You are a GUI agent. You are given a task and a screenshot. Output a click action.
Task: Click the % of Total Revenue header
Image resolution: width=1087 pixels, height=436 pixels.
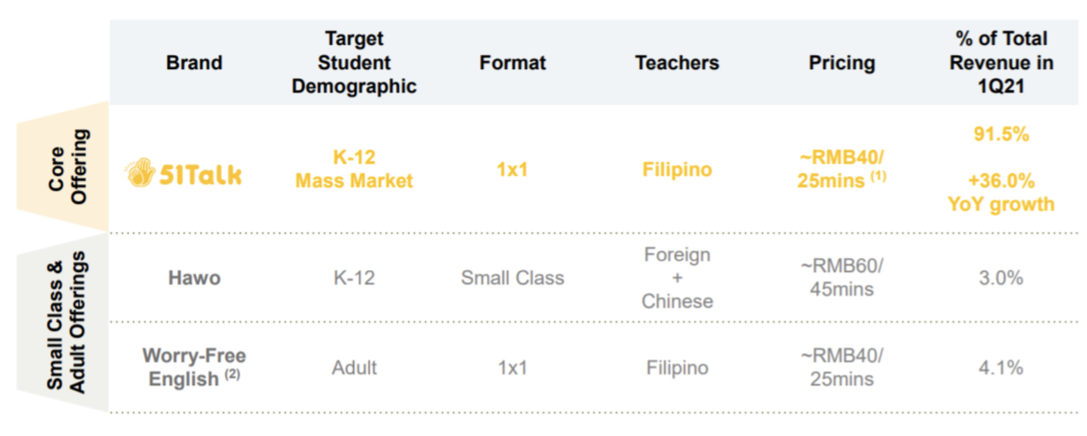click(x=1001, y=62)
